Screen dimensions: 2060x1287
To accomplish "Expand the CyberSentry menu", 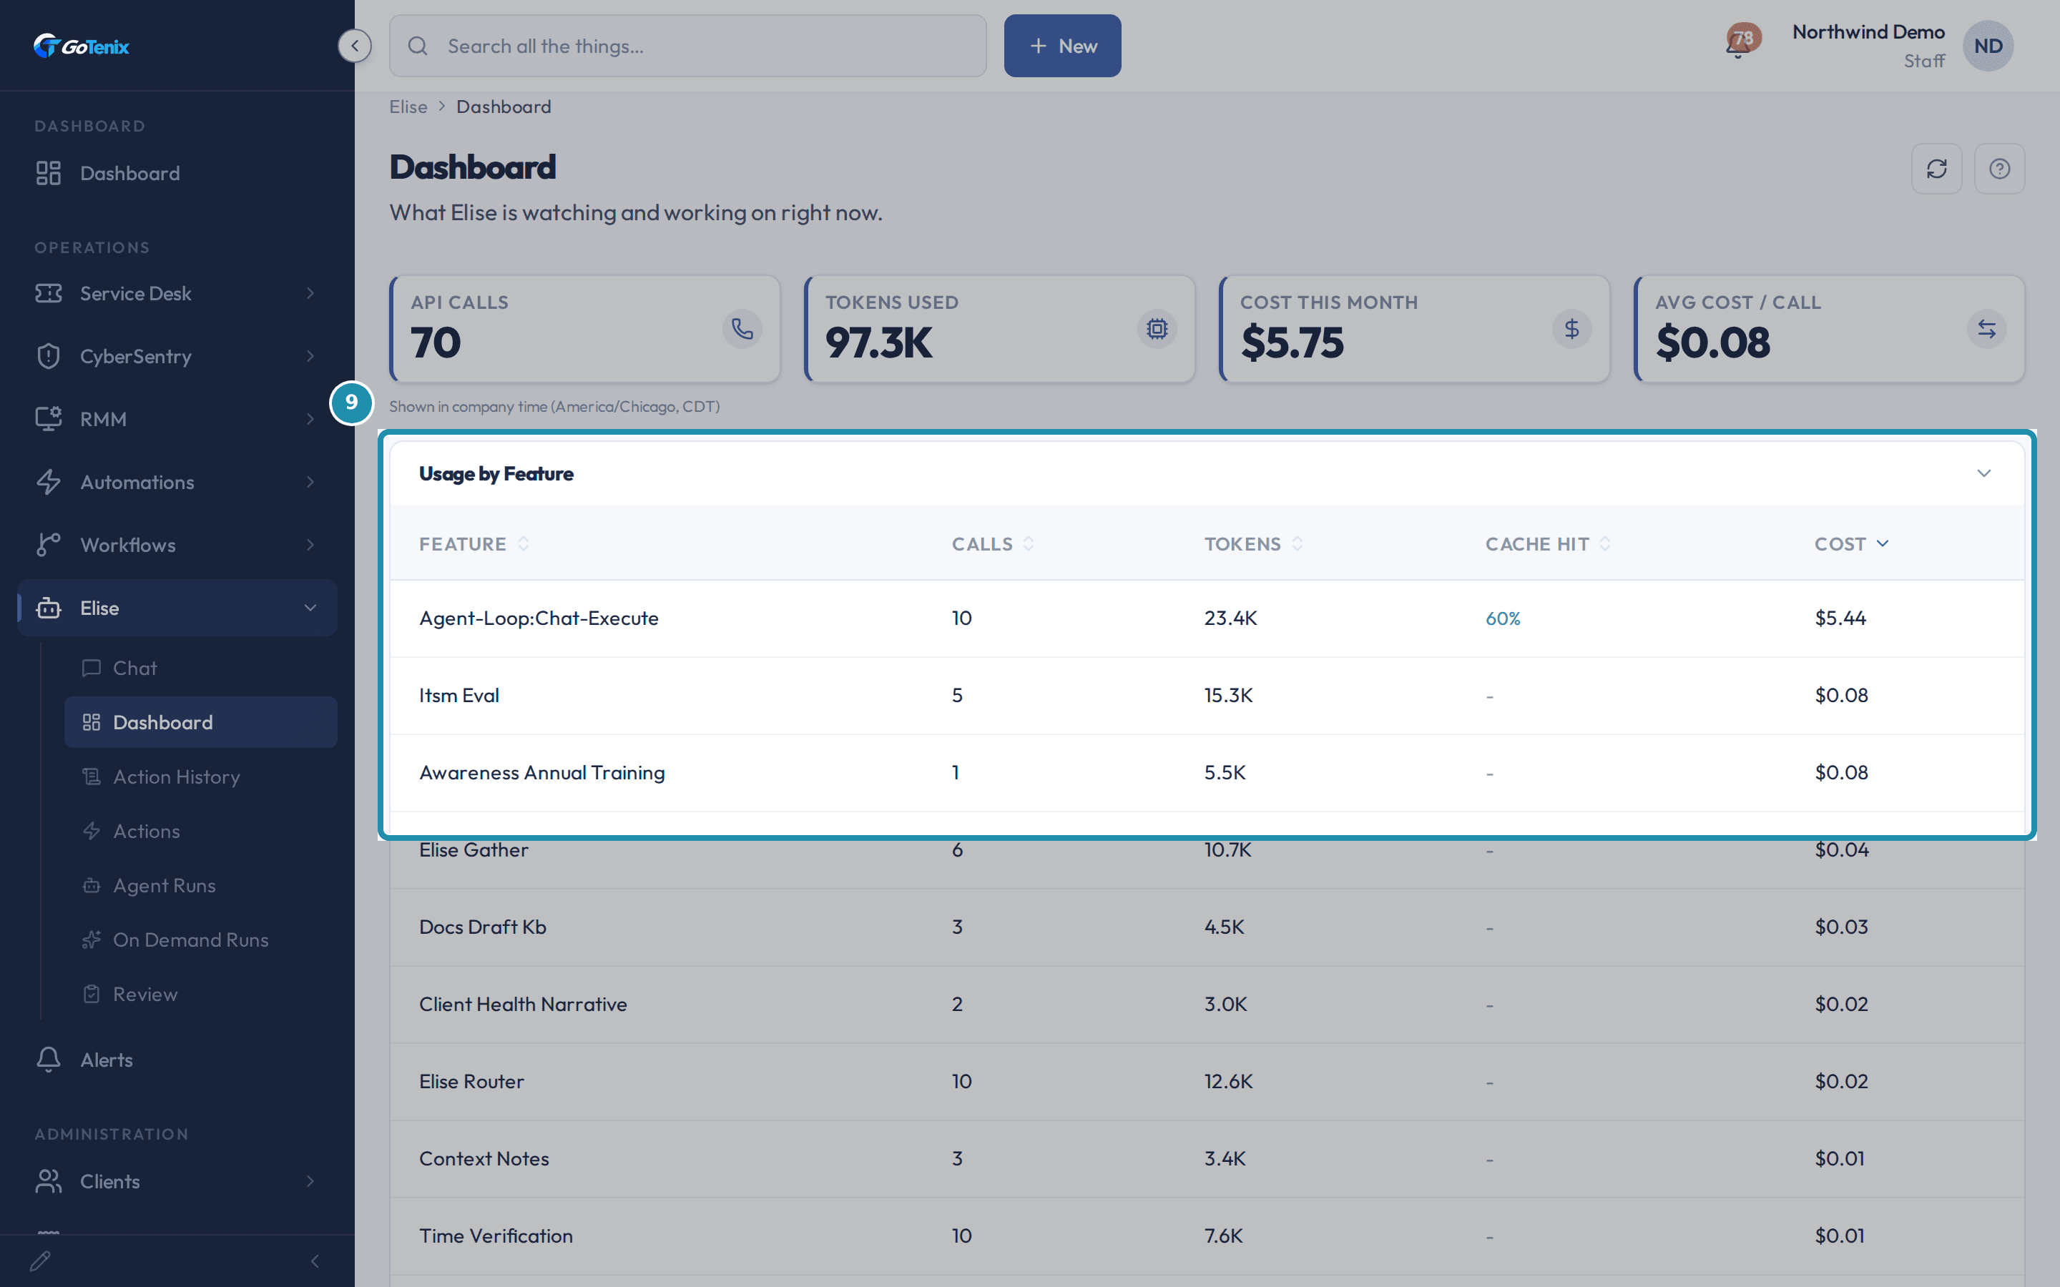I will (177, 356).
